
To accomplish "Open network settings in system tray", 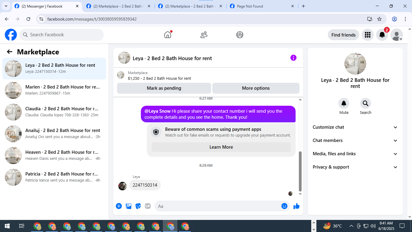I will pyautogui.click(x=366, y=226).
